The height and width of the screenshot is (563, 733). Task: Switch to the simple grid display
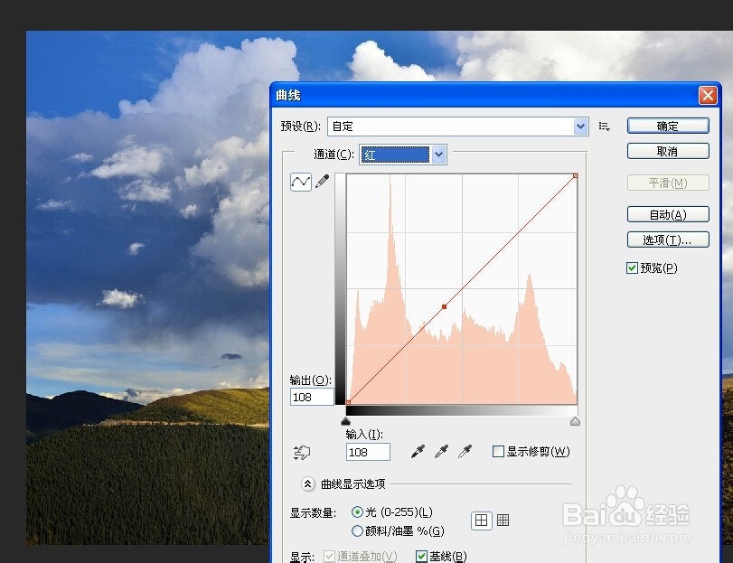482,520
